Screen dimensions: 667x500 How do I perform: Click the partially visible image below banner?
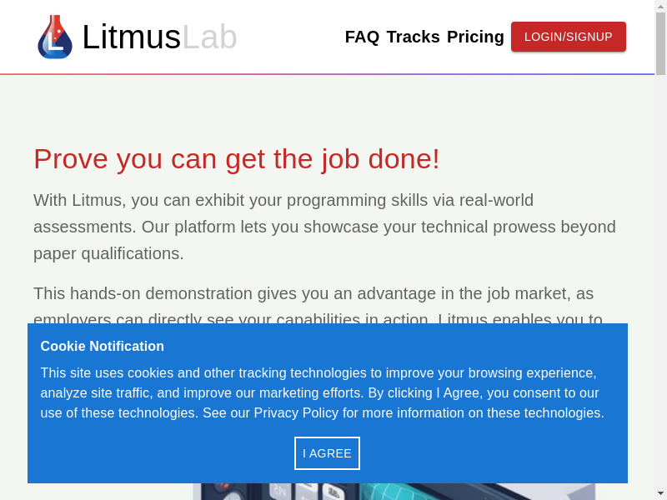pos(394,492)
